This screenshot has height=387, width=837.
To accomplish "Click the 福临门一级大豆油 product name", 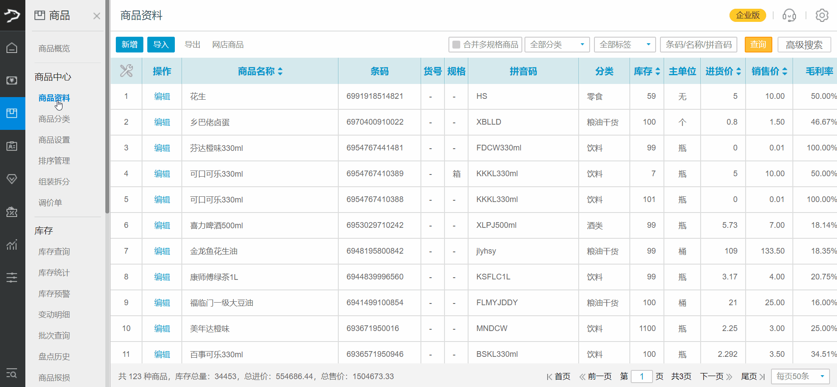I will (222, 303).
